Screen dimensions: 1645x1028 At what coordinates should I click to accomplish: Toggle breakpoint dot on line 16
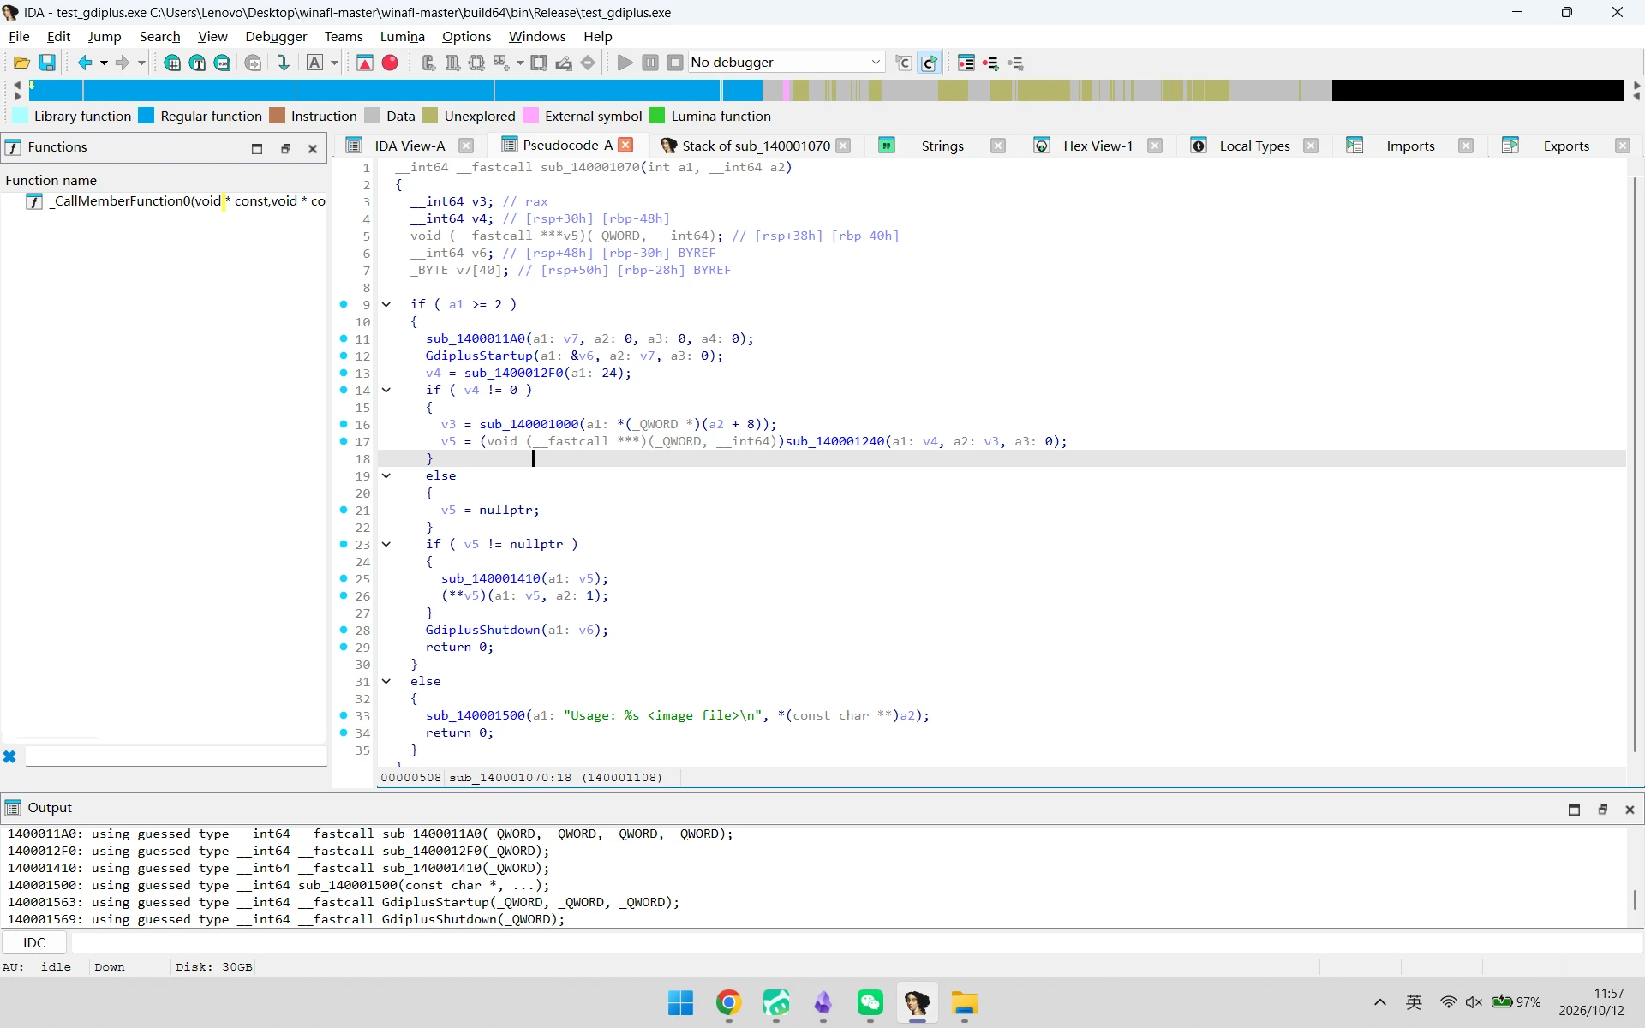point(344,424)
